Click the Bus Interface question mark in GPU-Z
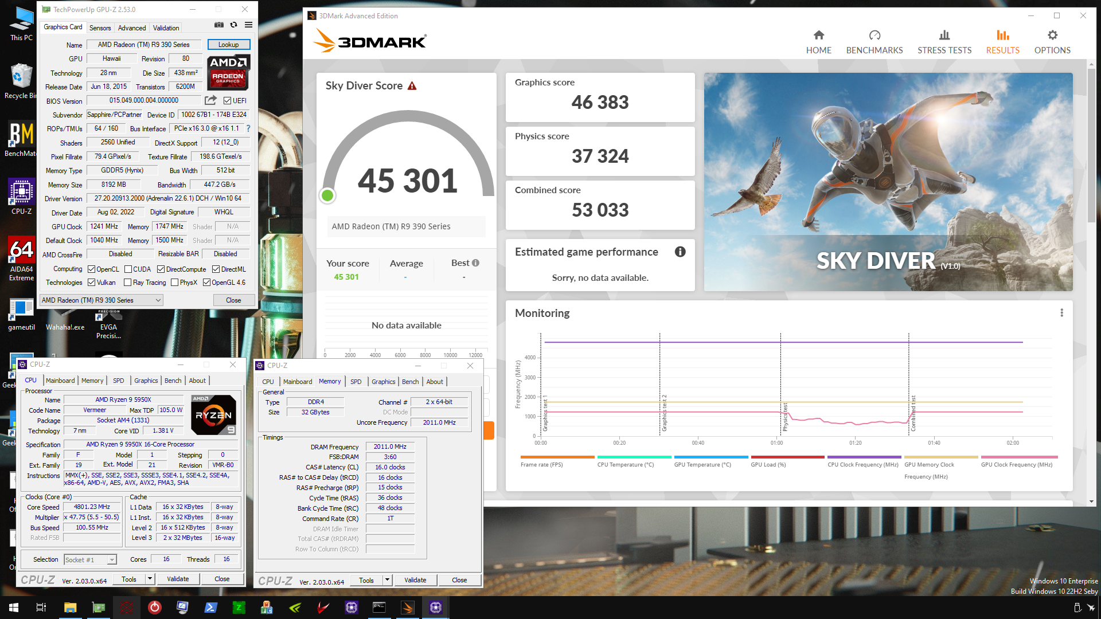The width and height of the screenshot is (1101, 619). 248,128
